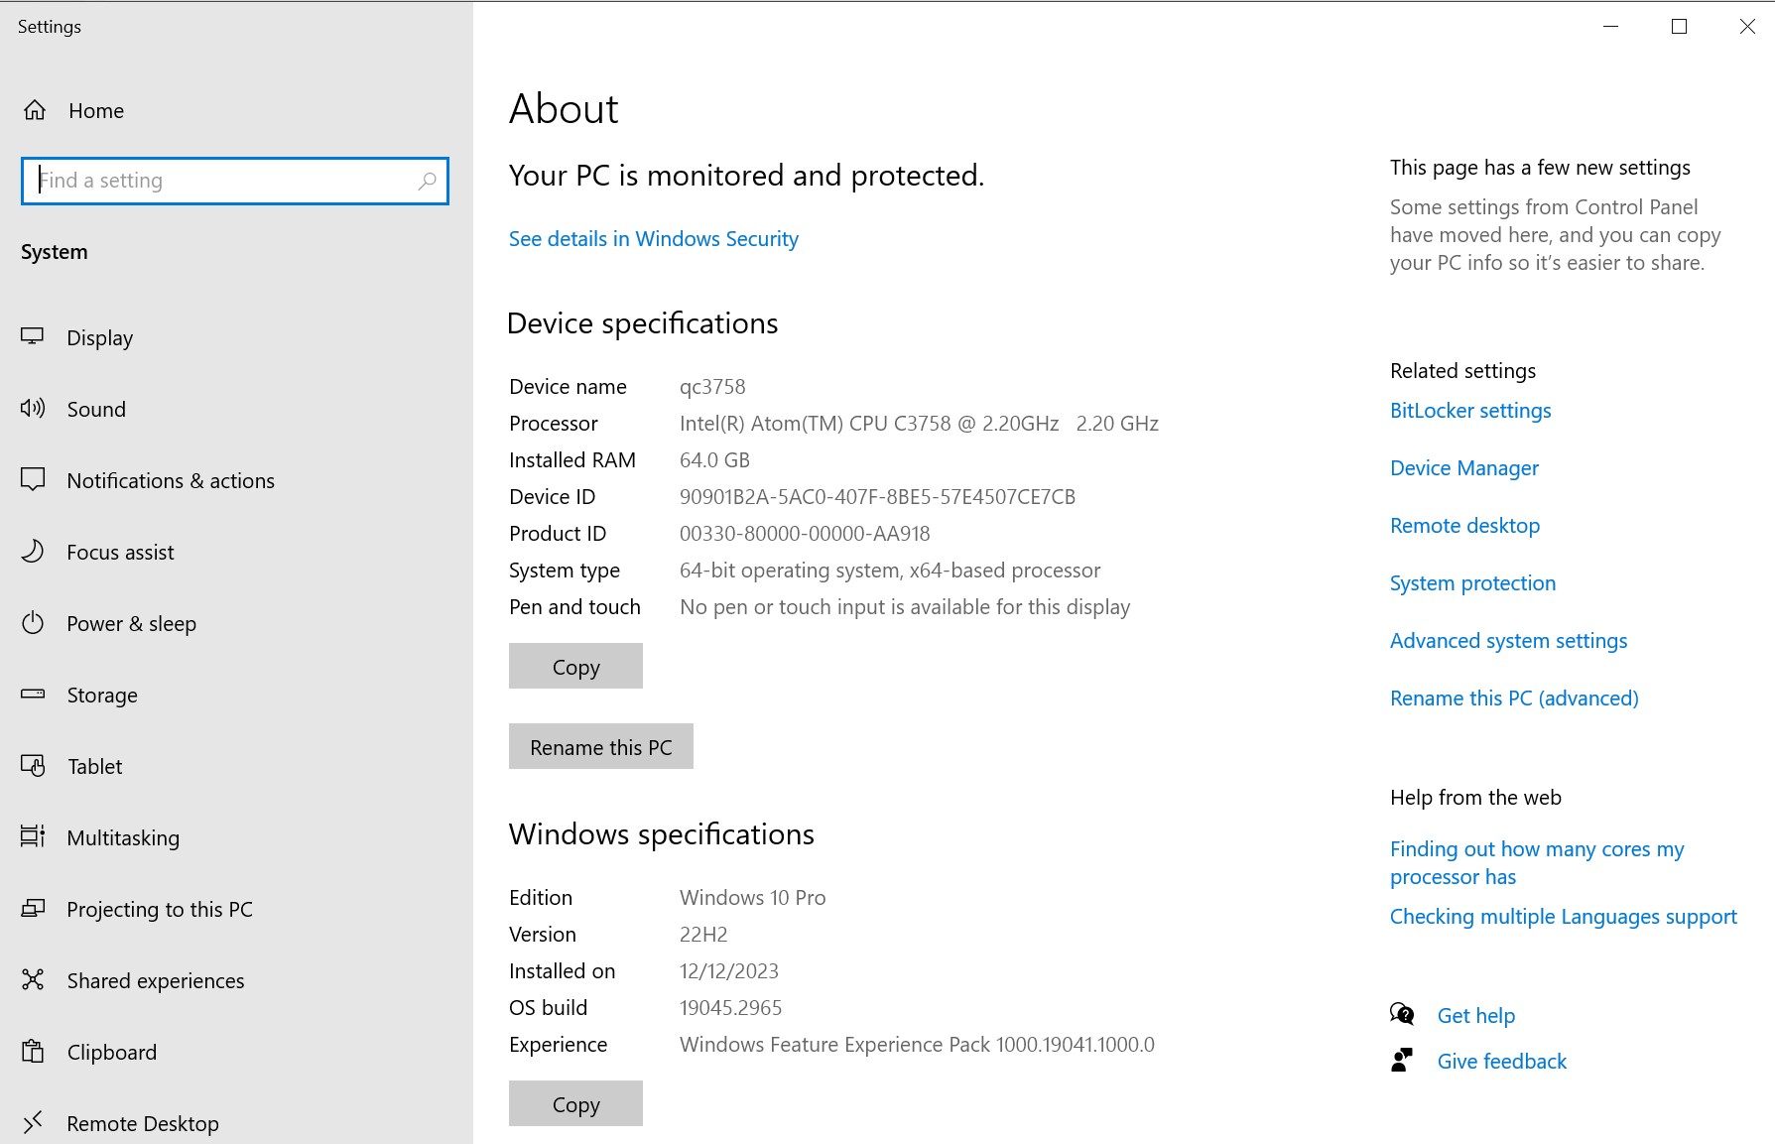The height and width of the screenshot is (1144, 1775).
Task: Copy the Windows specifications
Action: point(575,1104)
